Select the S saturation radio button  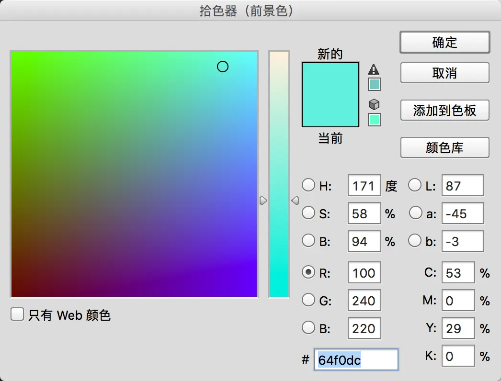pyautogui.click(x=308, y=213)
